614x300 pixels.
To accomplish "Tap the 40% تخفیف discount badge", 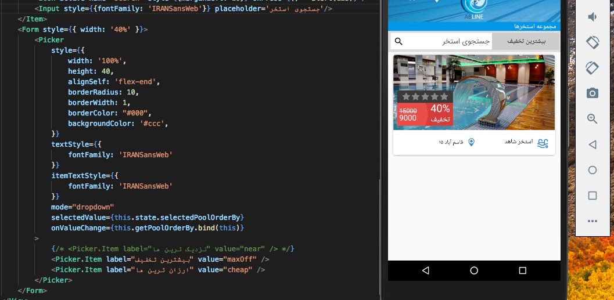I will pos(440,114).
